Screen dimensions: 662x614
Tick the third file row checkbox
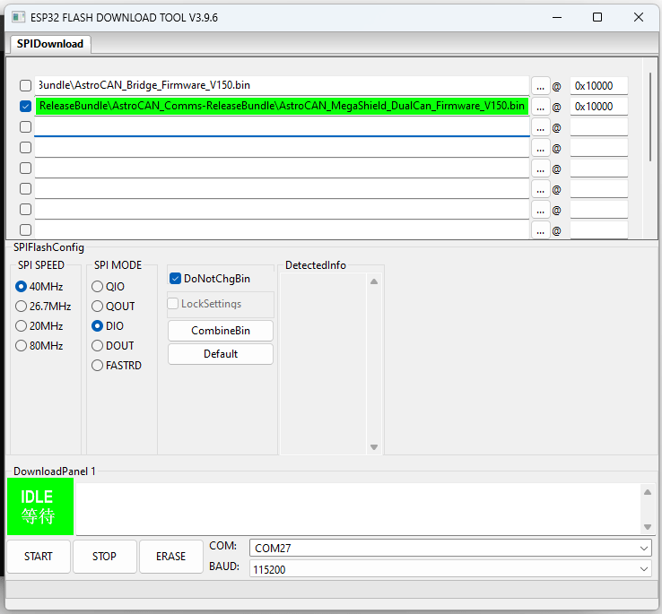pyautogui.click(x=25, y=126)
